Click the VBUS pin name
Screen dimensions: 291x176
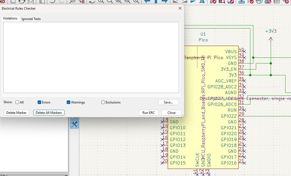231,52
